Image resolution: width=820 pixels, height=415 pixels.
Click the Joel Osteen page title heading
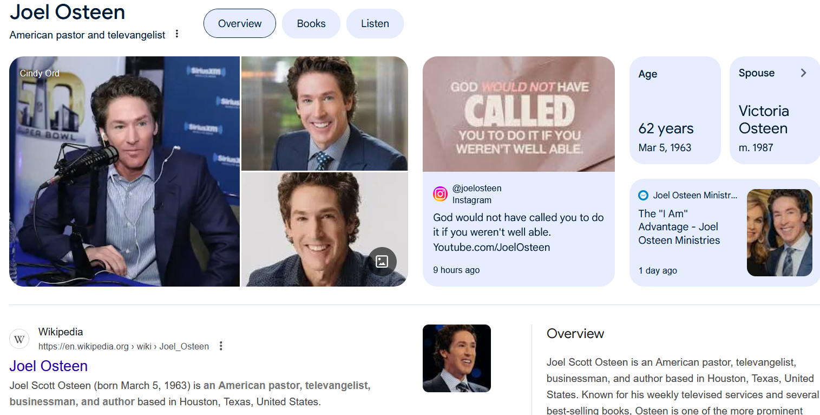67,12
